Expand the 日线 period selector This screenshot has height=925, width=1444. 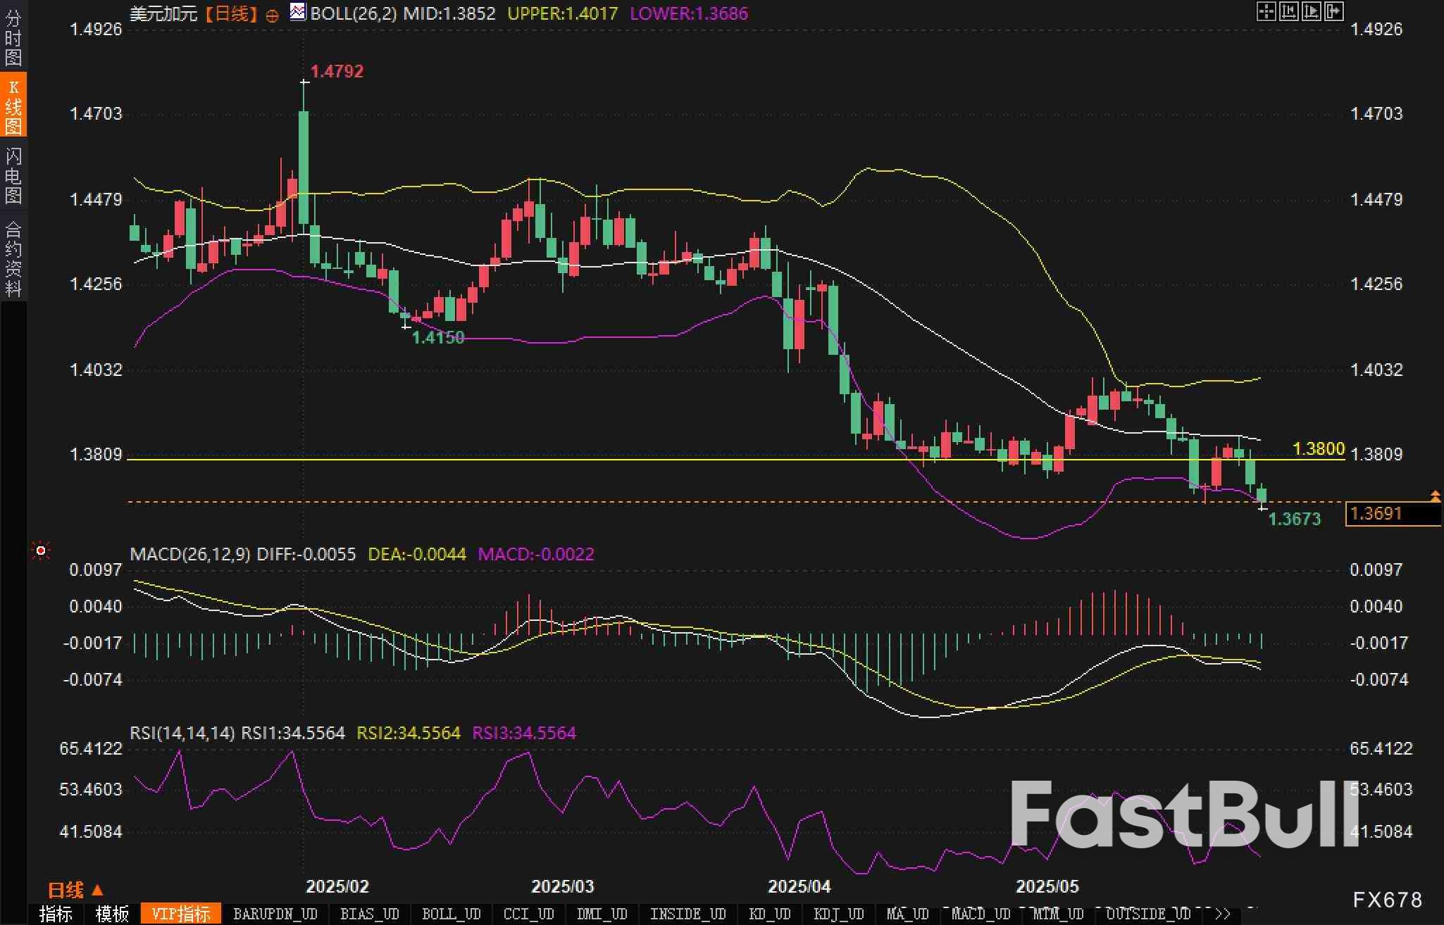pyautogui.click(x=75, y=890)
